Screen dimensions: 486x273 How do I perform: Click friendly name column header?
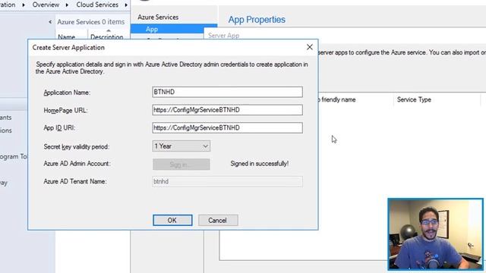(339, 99)
